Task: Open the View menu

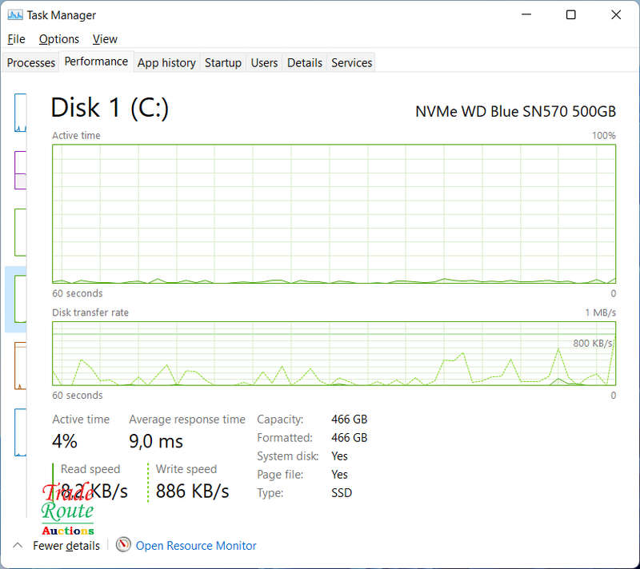Action: 105,39
